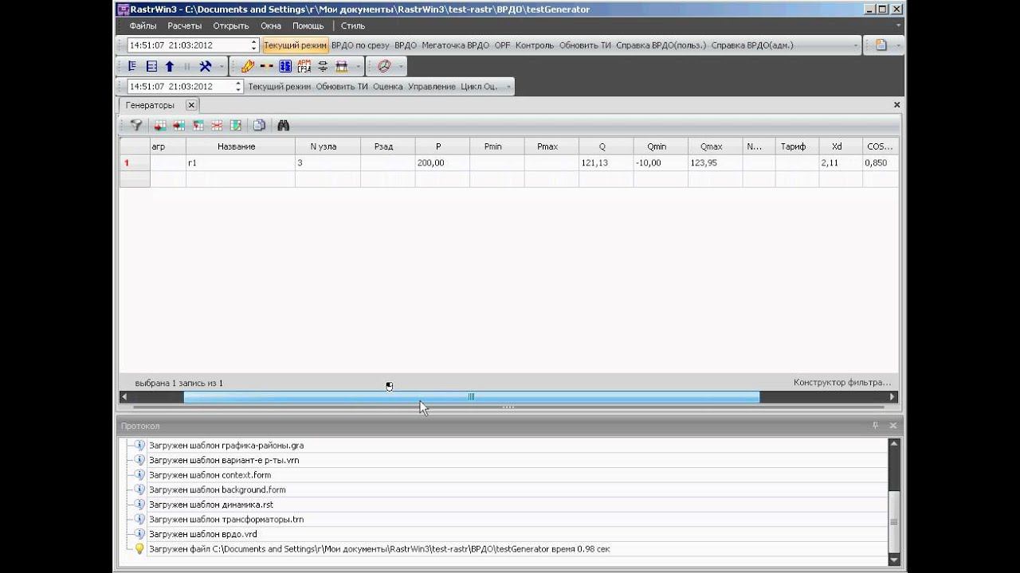Open the Открыть menu
Image resolution: width=1020 pixels, height=573 pixels.
point(231,25)
